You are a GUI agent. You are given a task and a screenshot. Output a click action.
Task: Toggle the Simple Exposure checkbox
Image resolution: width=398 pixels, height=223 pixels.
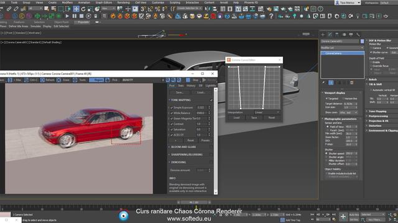coord(172,107)
